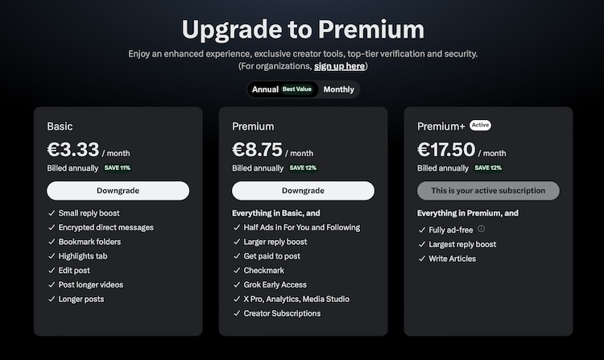Viewport: 604px width, 360px height.
Task: Click the SAVE 12% badge on Premium+
Action: [x=488, y=168]
